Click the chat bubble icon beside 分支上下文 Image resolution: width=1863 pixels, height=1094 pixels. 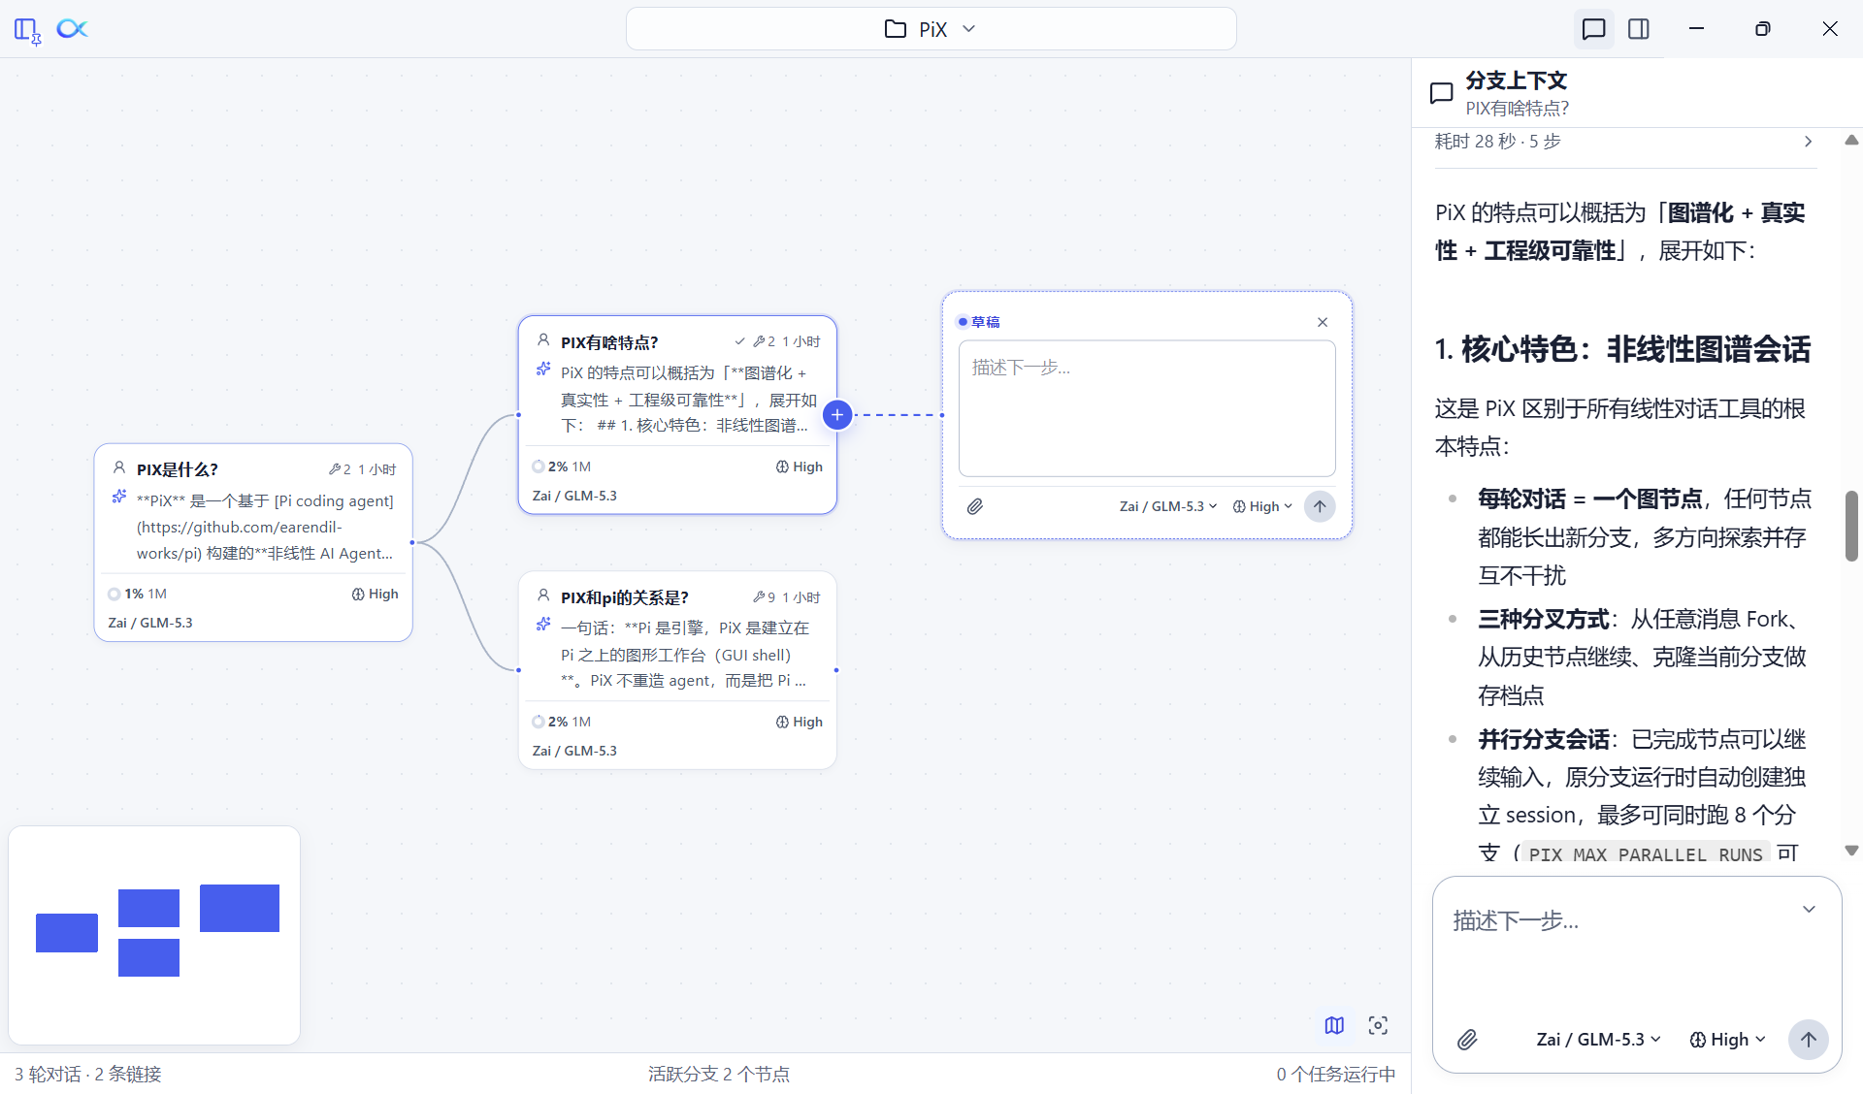point(1442,93)
